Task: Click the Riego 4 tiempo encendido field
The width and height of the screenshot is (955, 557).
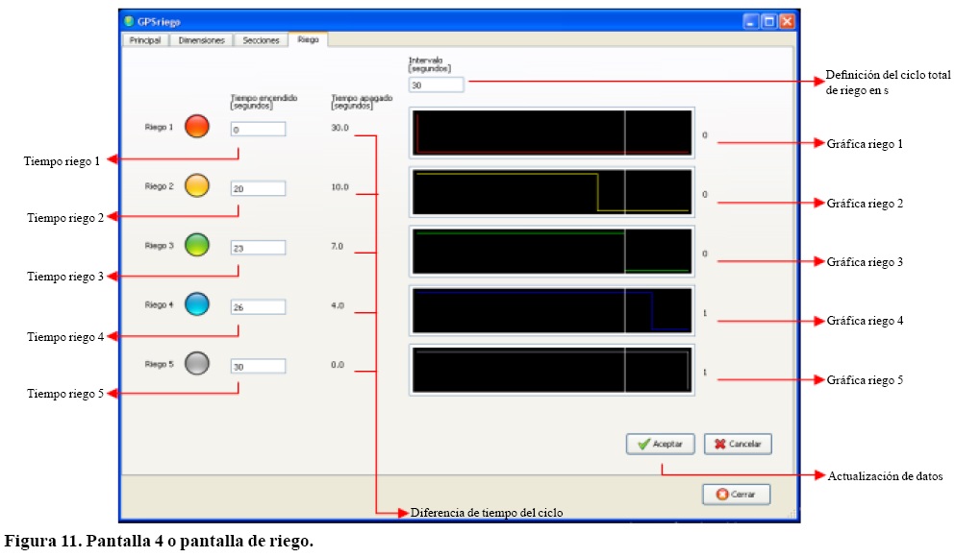Action: (x=258, y=307)
